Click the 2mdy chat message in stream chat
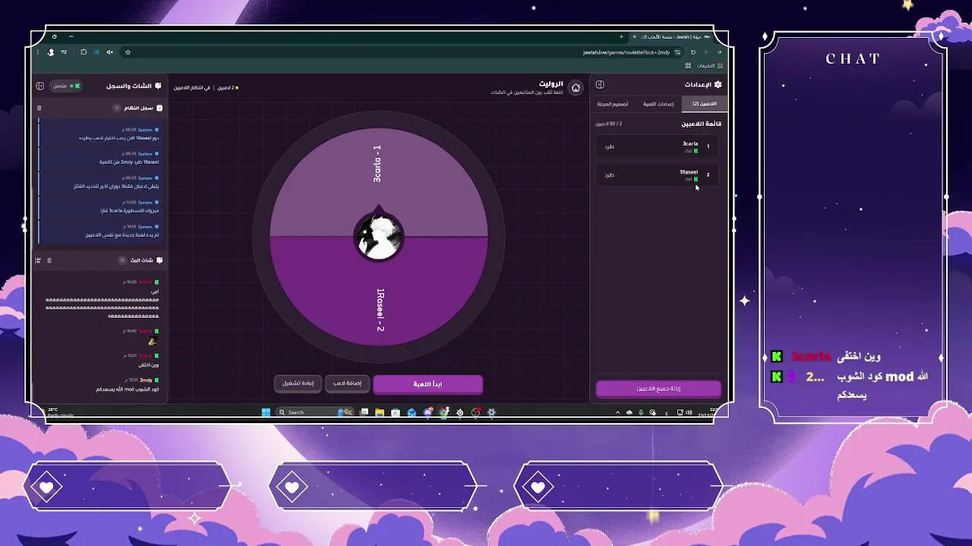The height and width of the screenshot is (546, 972). [x=103, y=384]
